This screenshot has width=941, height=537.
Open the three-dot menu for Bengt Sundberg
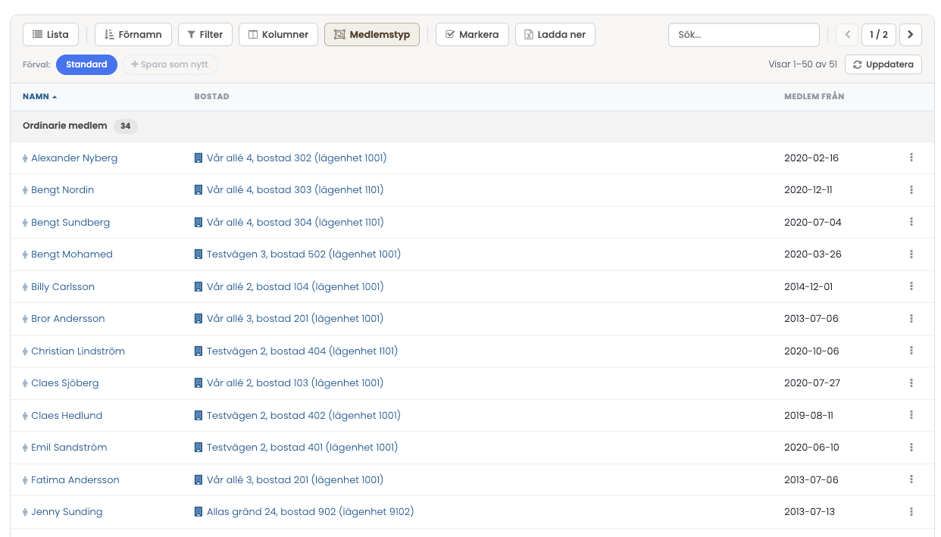click(911, 222)
